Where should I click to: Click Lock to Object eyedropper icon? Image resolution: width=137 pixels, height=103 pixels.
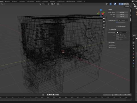127,33
